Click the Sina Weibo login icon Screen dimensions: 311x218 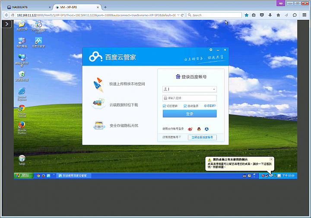pos(190,129)
